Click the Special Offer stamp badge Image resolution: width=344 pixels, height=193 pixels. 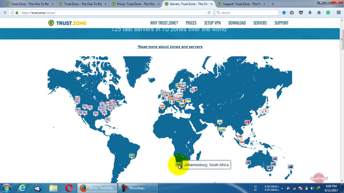[319, 178]
